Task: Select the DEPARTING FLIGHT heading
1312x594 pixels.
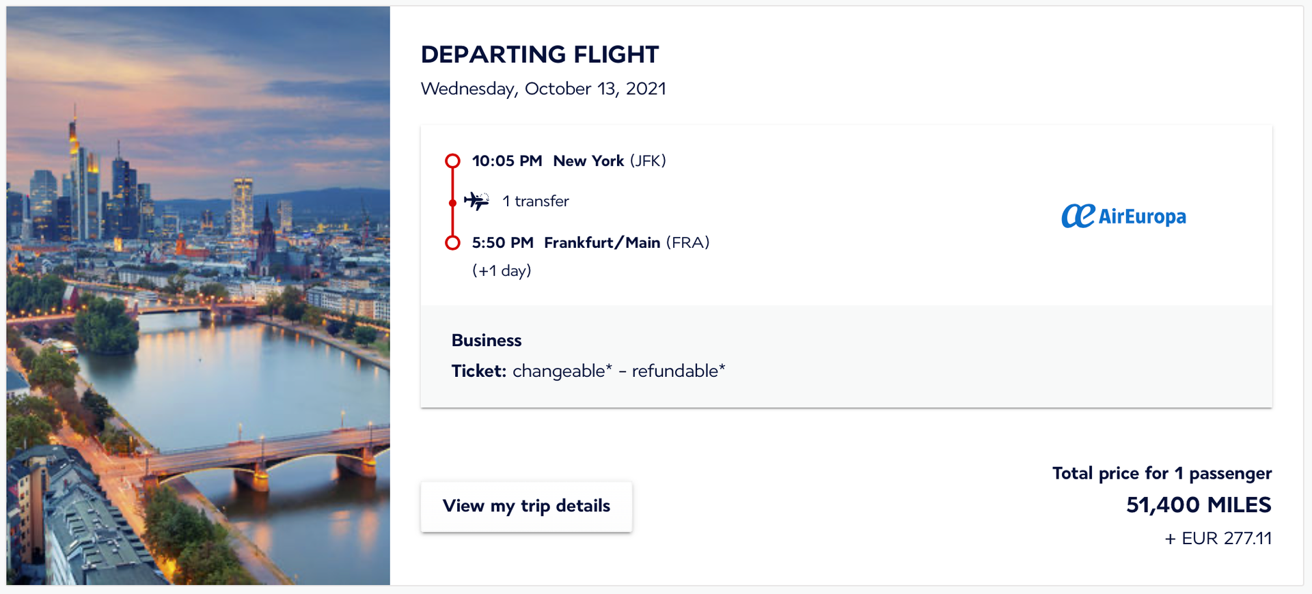Action: click(x=539, y=54)
